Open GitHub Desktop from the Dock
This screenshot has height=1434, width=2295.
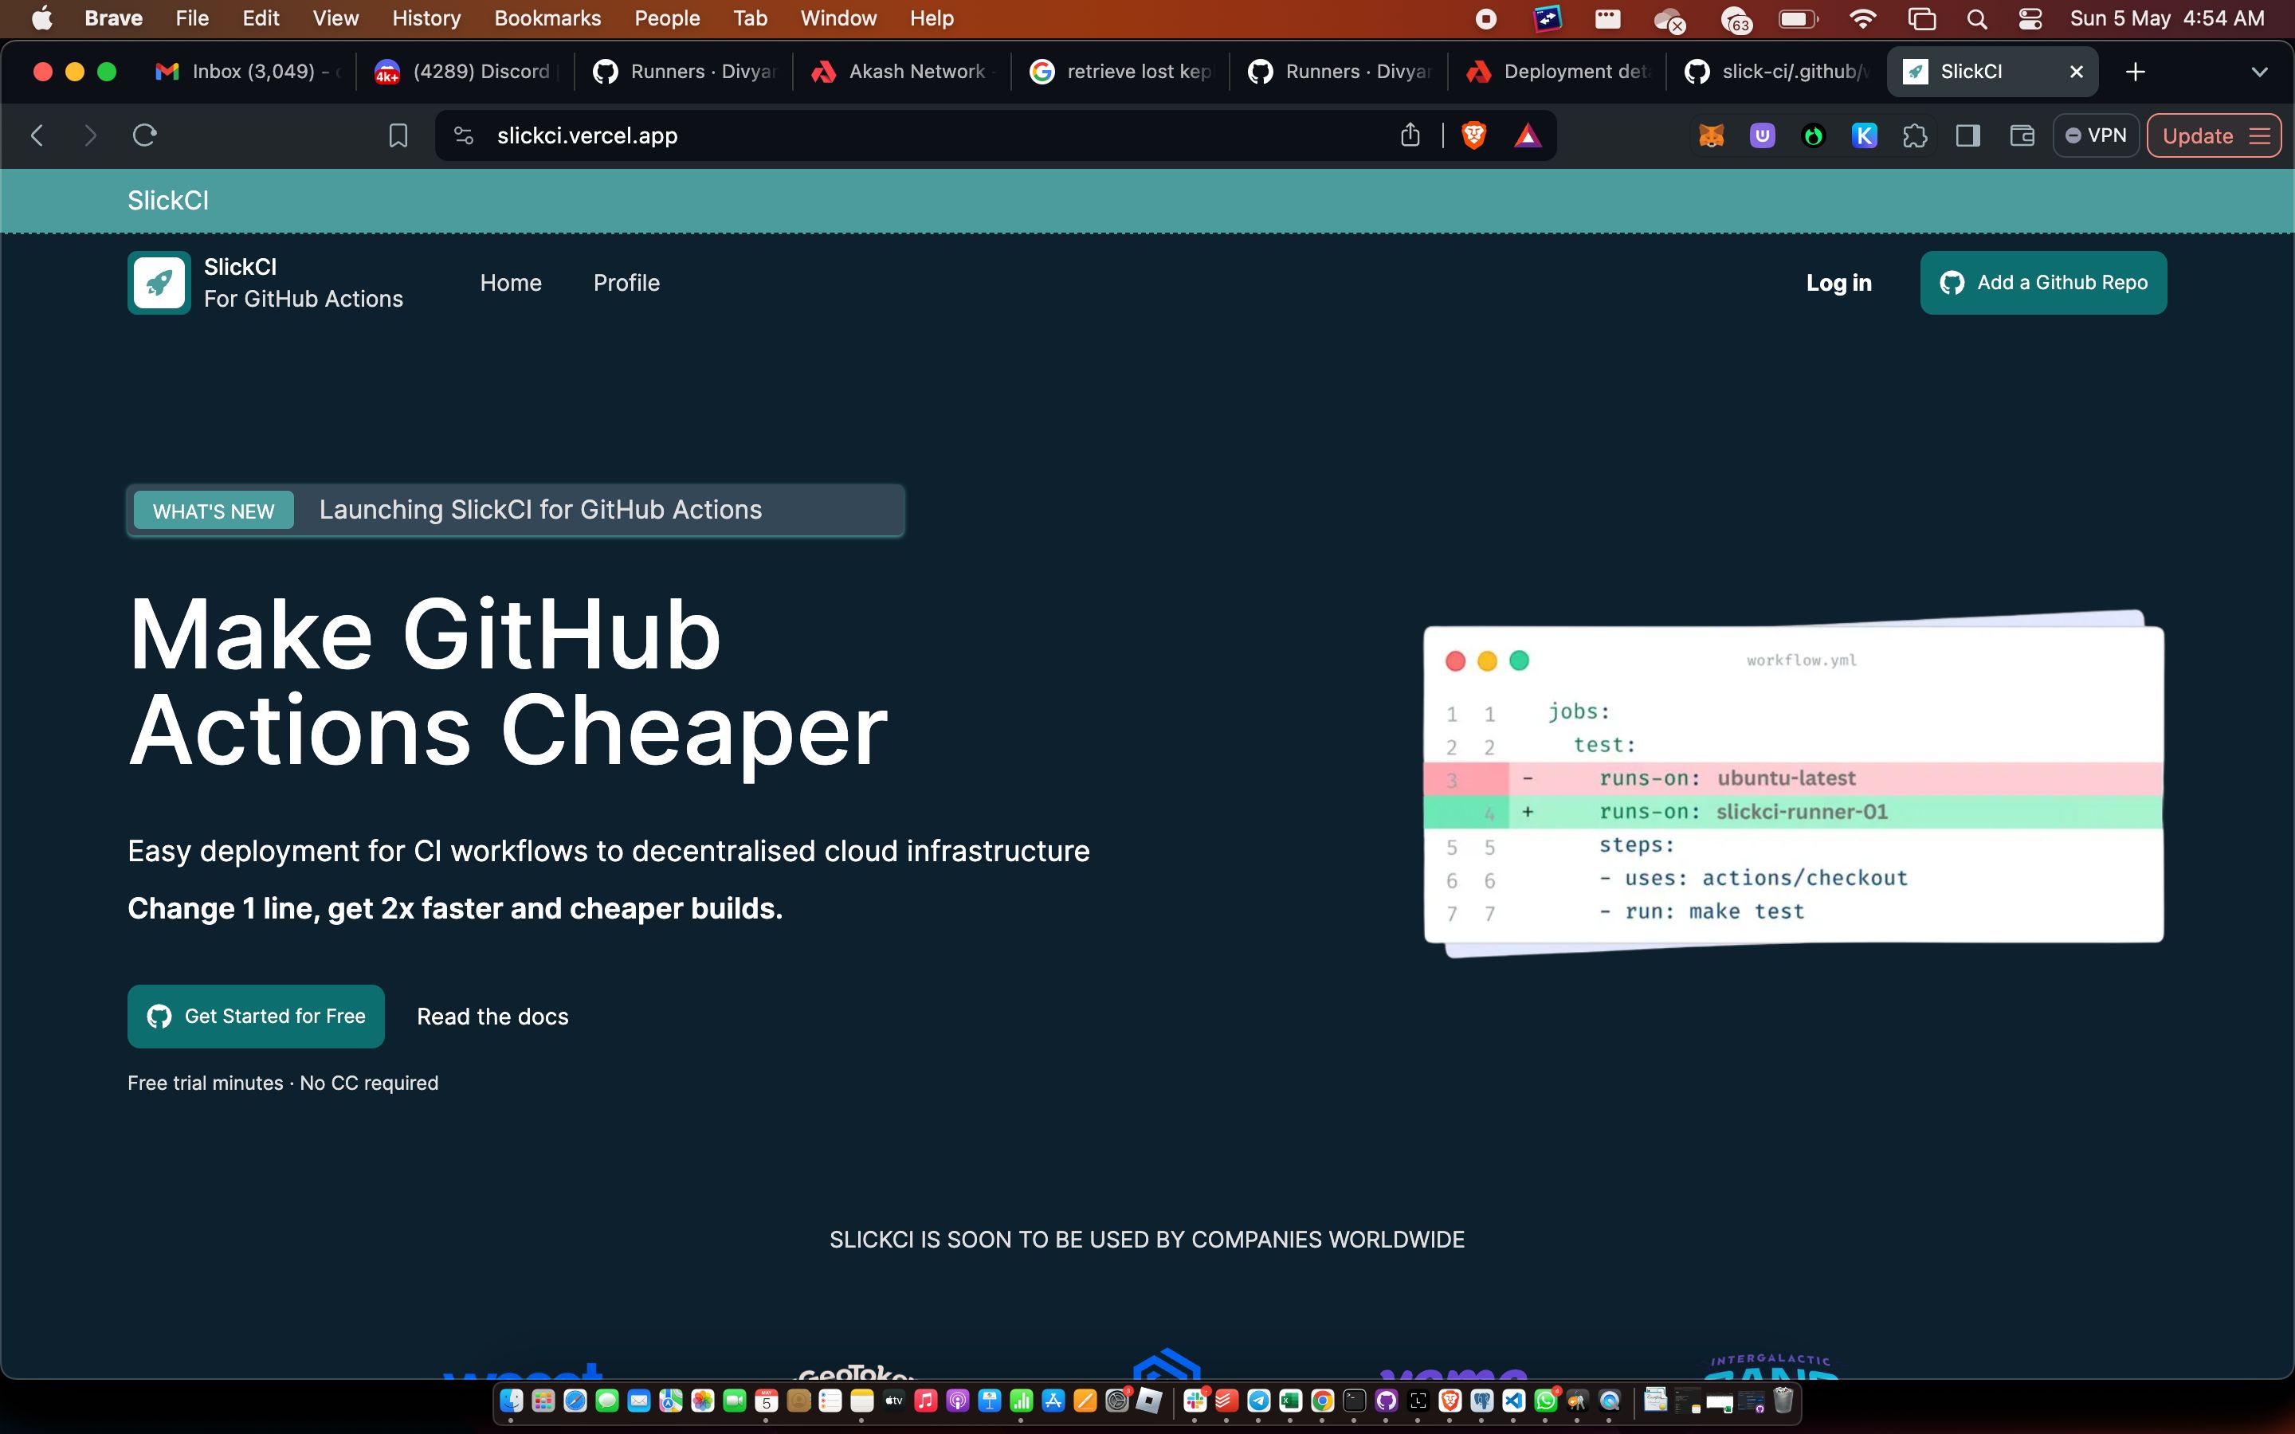[1386, 1401]
